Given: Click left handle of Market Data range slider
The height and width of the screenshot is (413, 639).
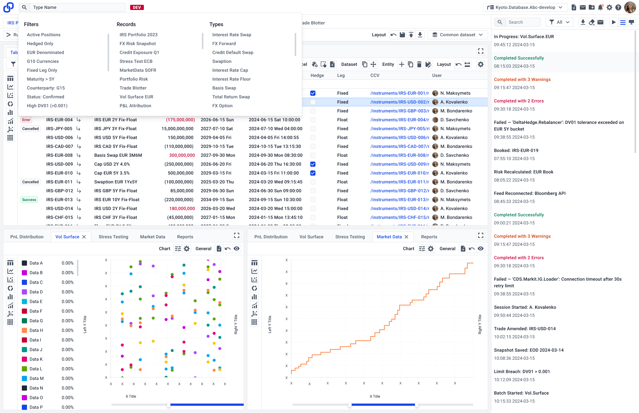Looking at the screenshot, I should click(350, 405).
